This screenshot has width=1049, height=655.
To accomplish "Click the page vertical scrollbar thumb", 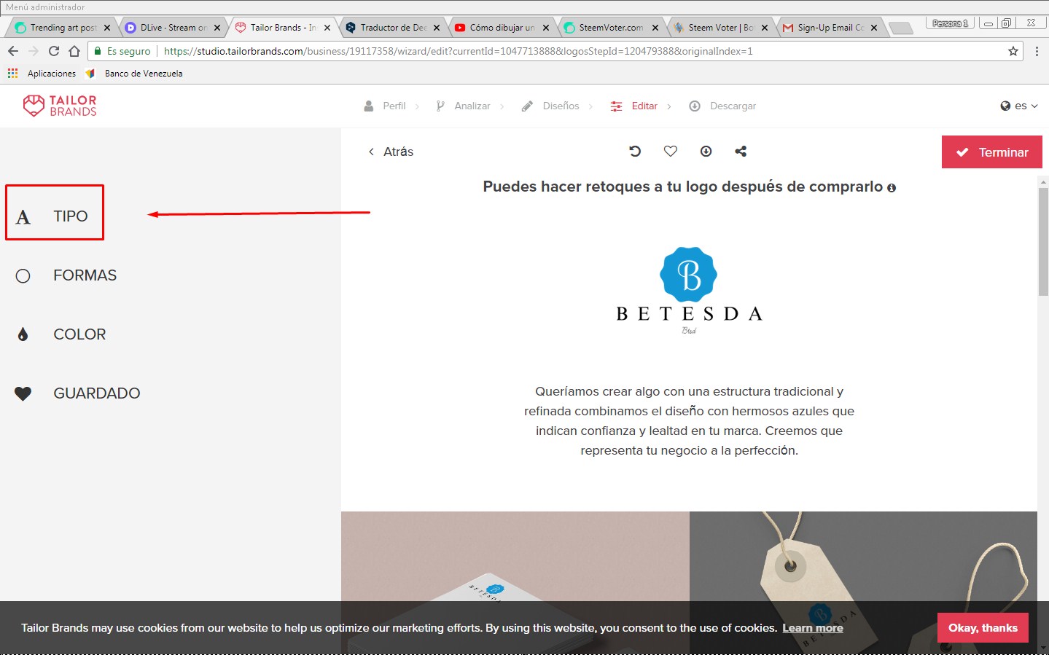I will point(1043,240).
